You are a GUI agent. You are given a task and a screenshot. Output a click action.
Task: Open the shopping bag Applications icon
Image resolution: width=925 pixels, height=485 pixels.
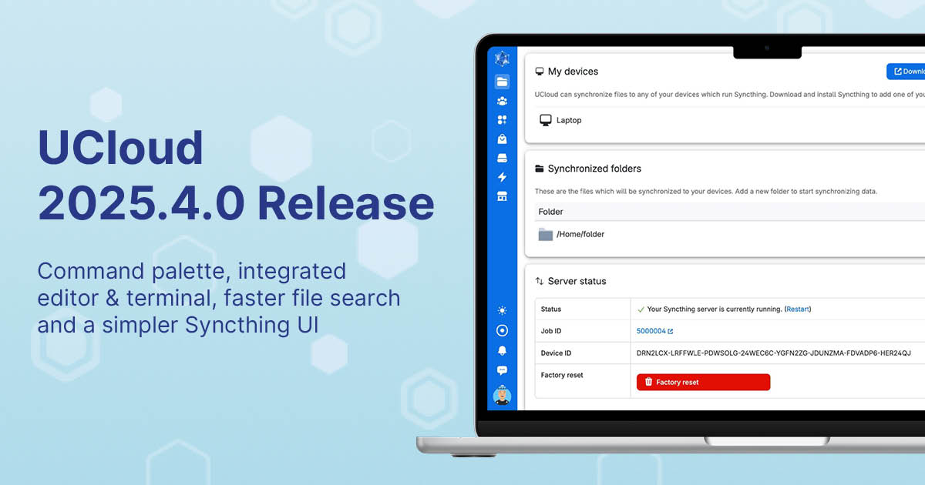point(502,139)
